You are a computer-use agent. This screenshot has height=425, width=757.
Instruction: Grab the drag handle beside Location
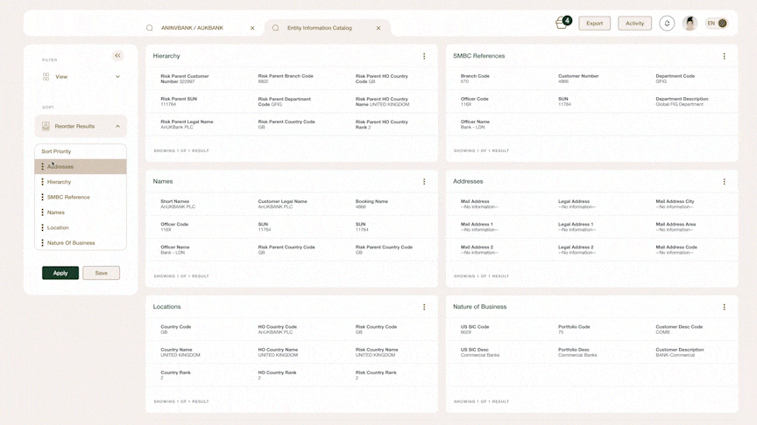point(42,227)
